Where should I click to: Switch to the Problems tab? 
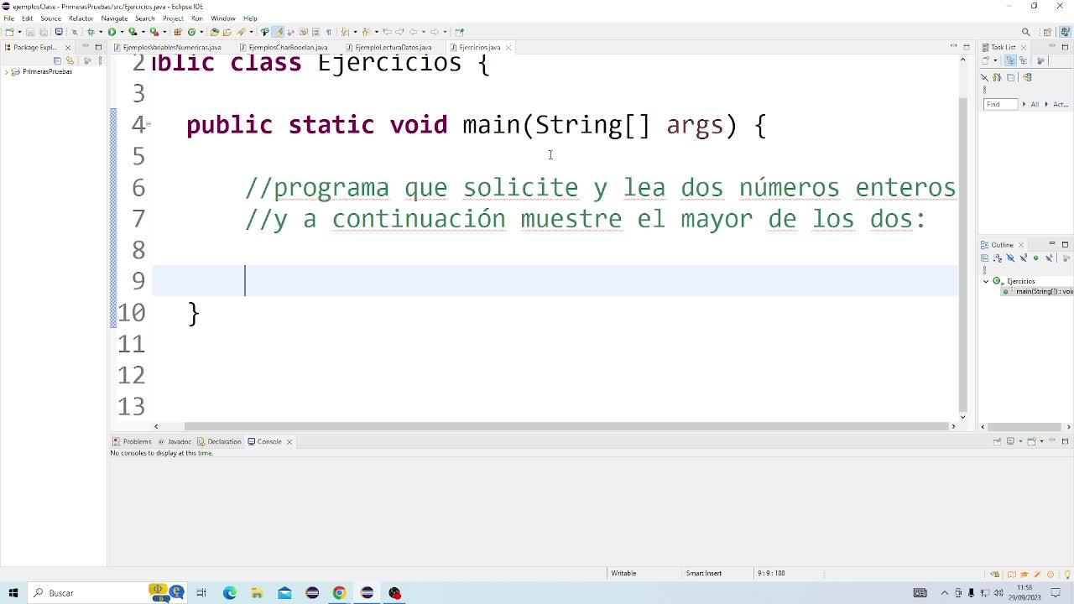point(133,441)
